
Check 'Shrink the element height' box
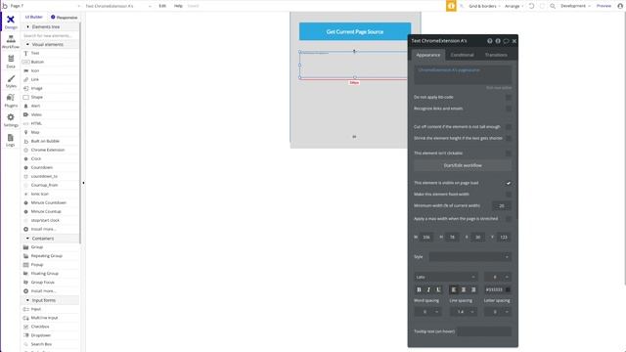[509, 138]
